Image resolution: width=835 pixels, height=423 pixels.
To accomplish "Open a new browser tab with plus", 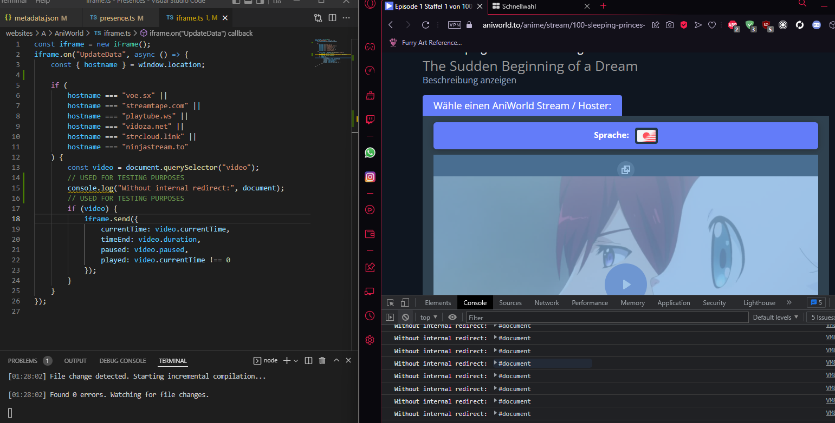I will pyautogui.click(x=603, y=6).
